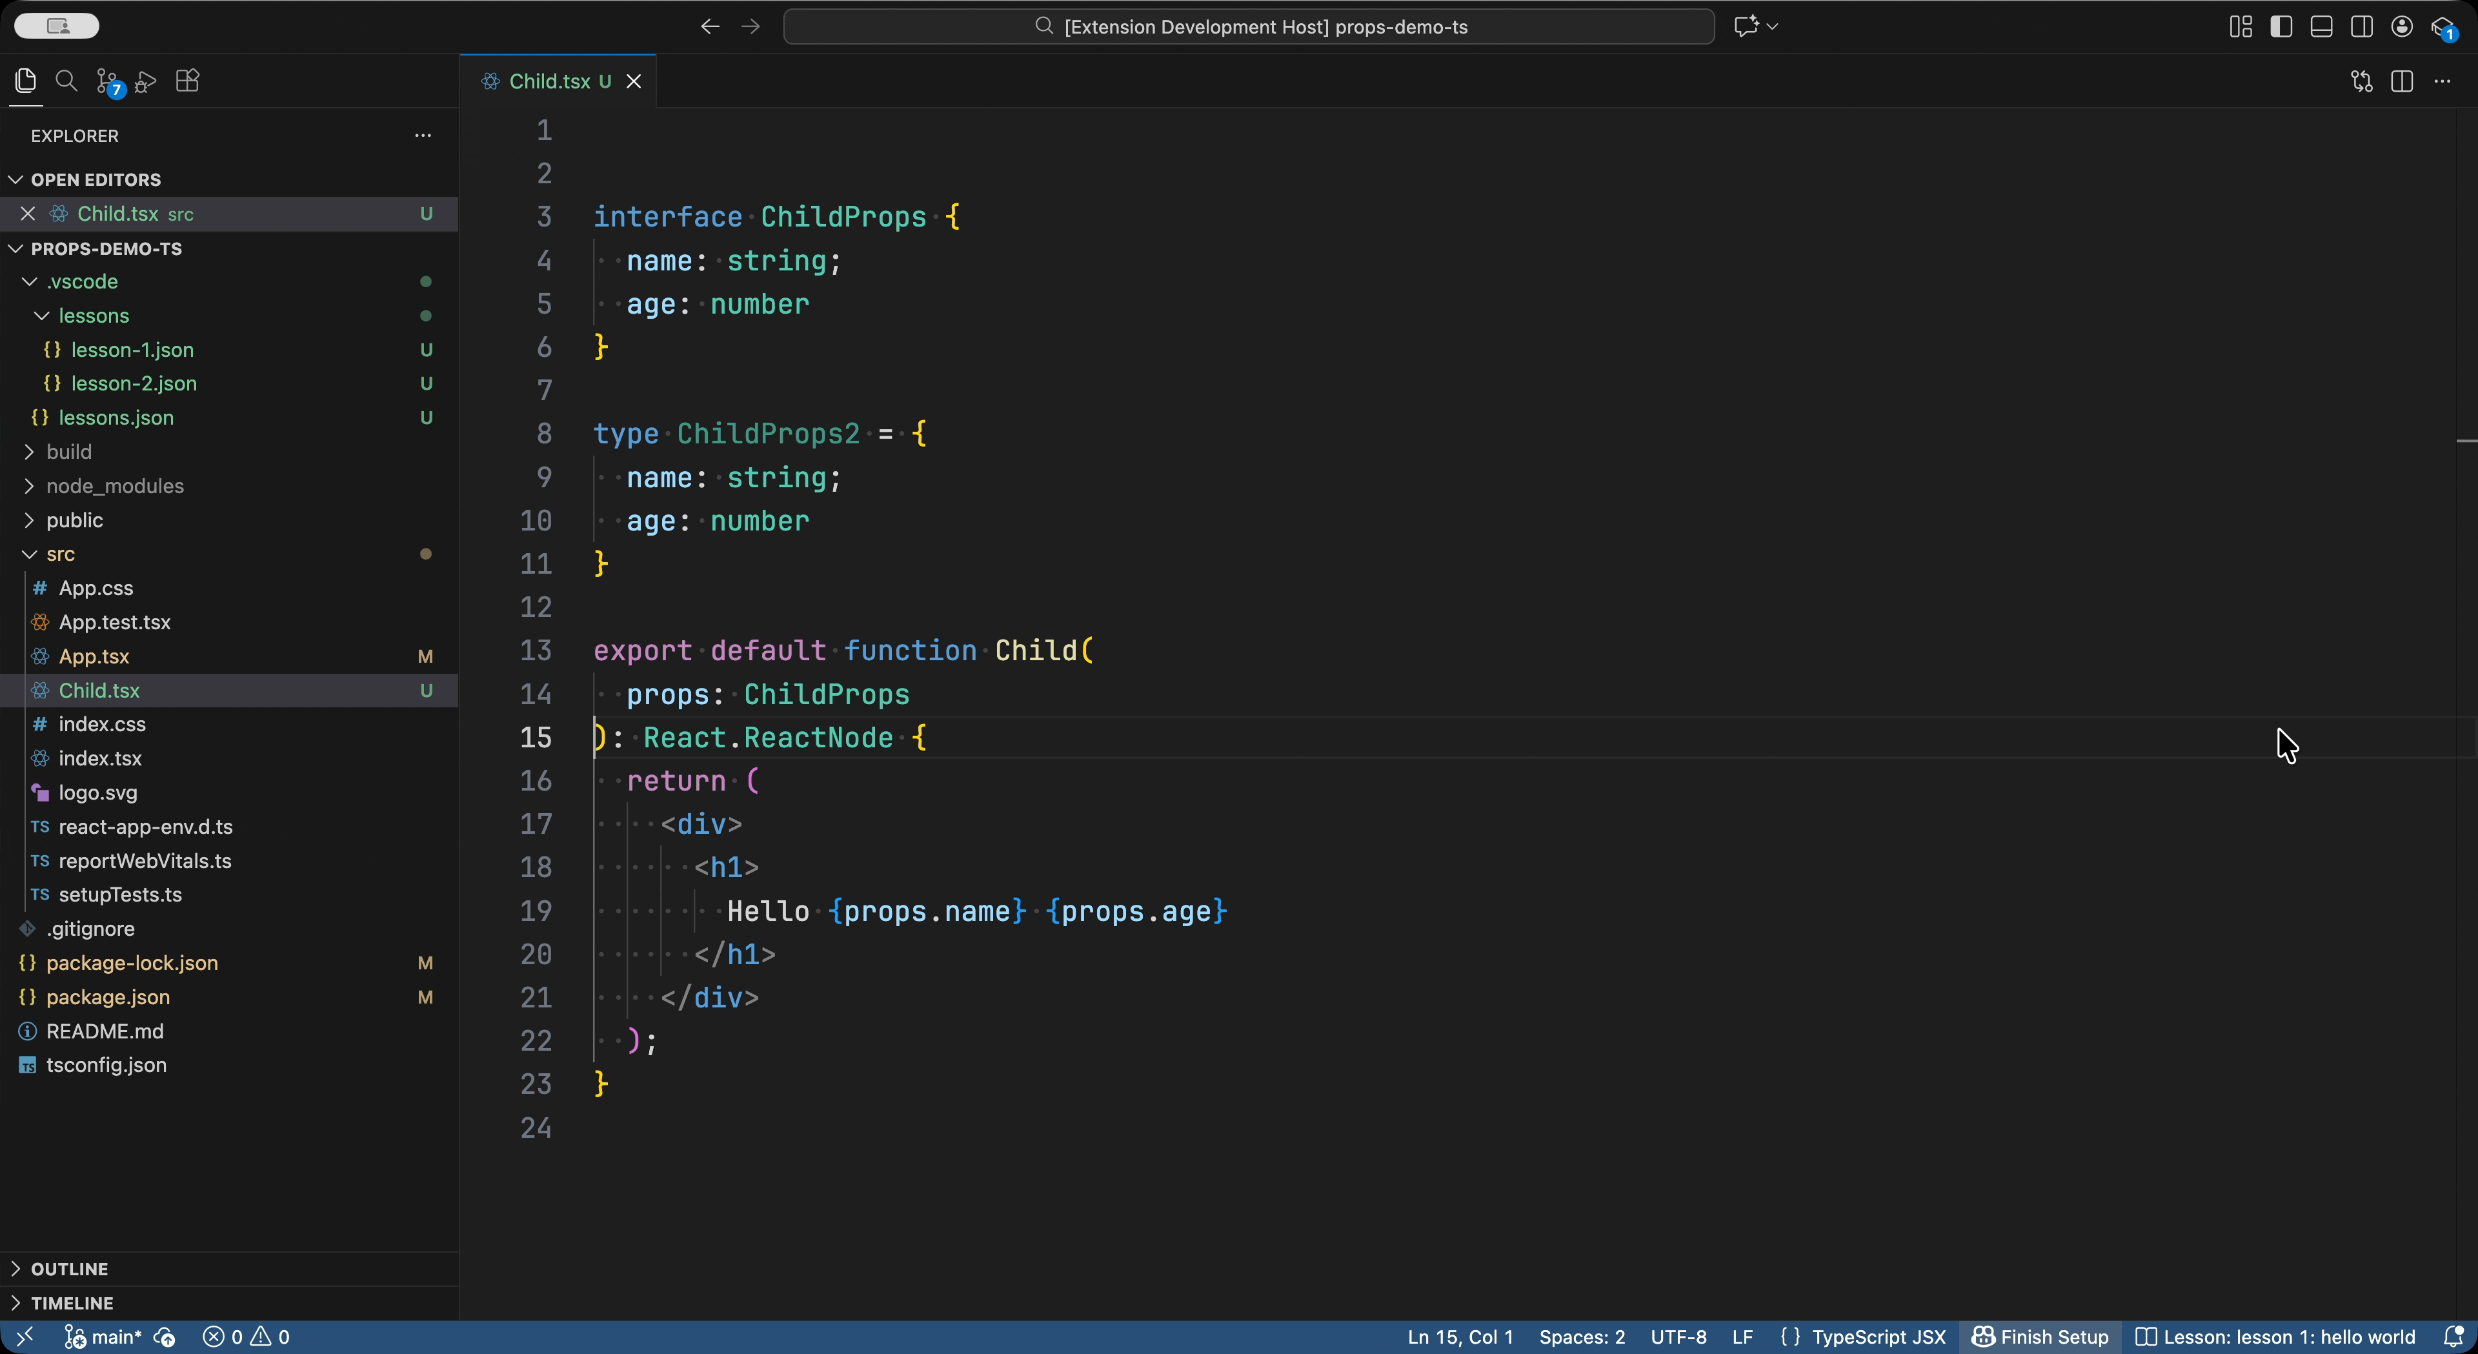The width and height of the screenshot is (2478, 1354).
Task: Switch to the Child.tsx editor tab
Action: [x=547, y=81]
